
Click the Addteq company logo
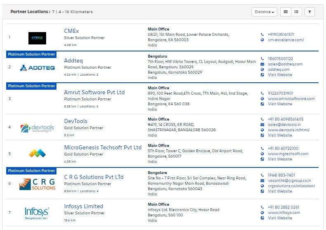[x=38, y=67]
